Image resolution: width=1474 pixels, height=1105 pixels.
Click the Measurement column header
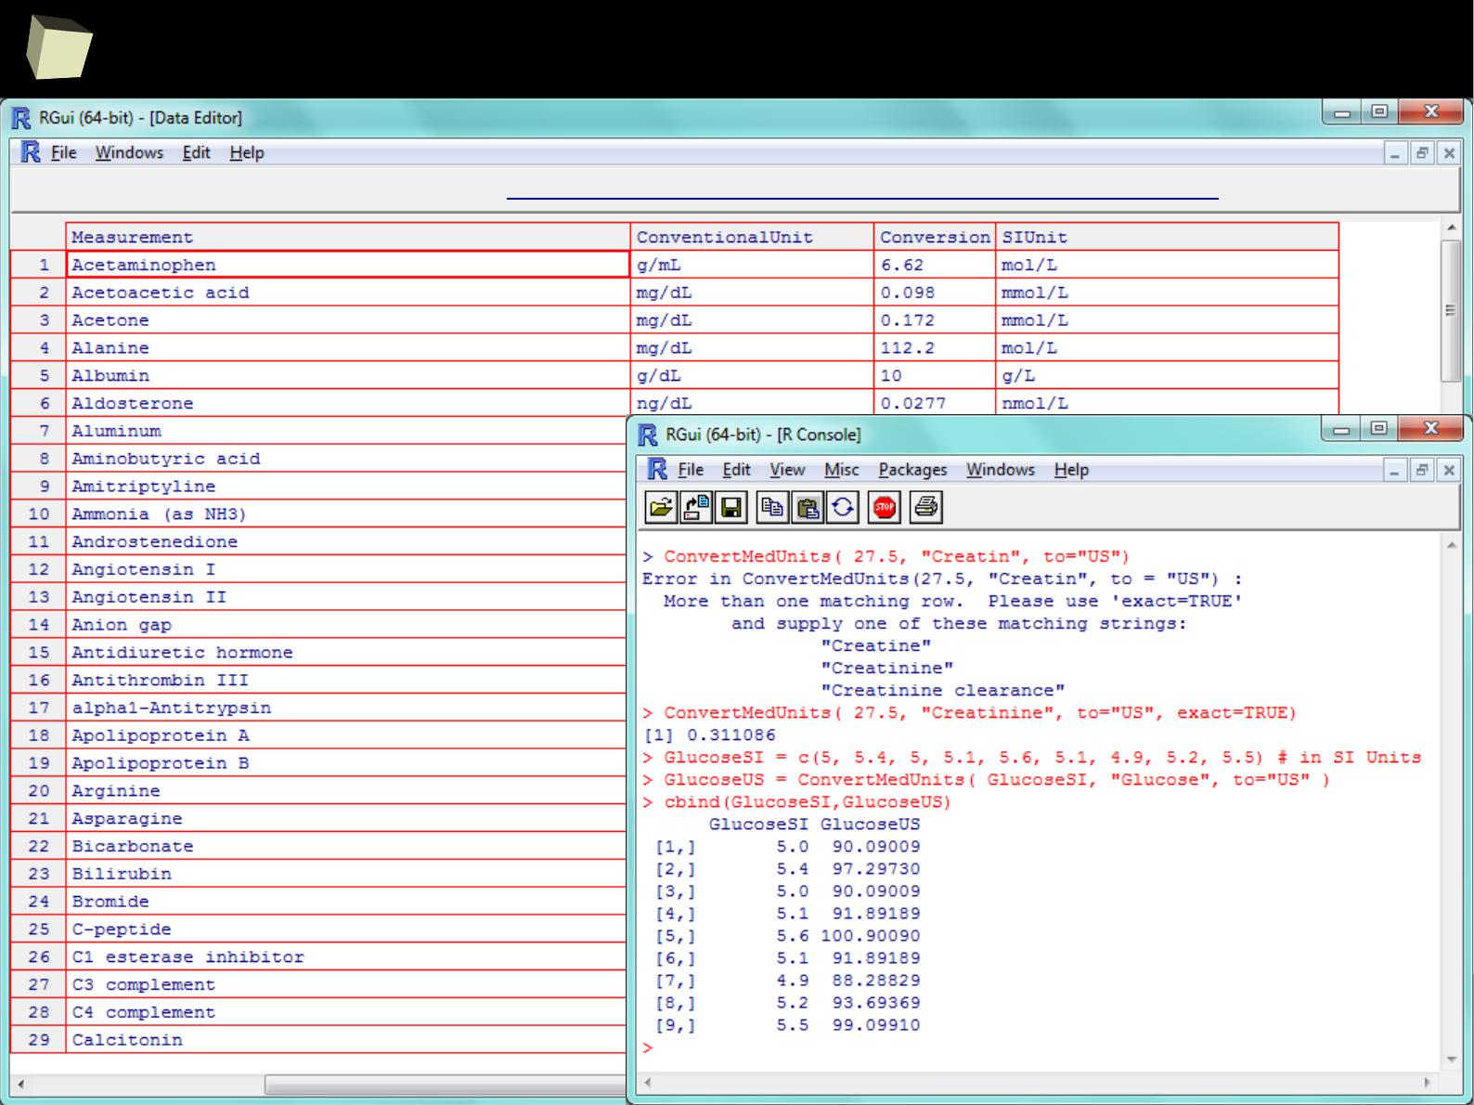348,237
